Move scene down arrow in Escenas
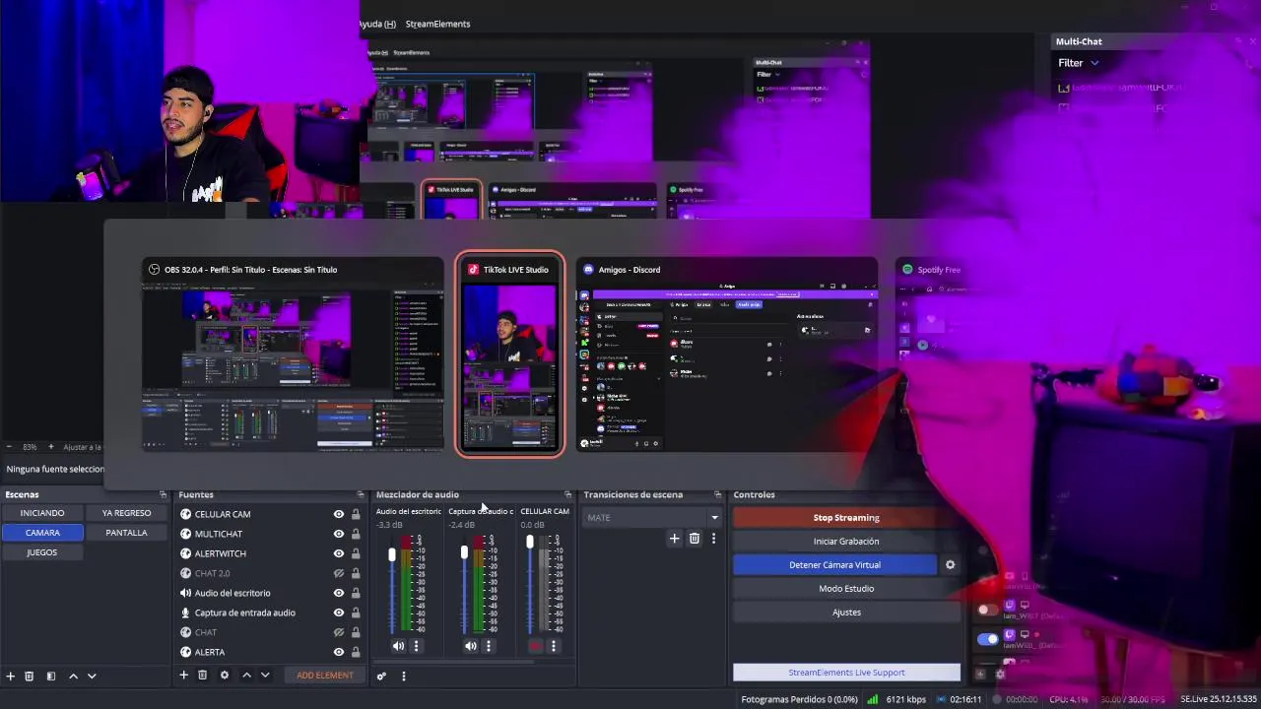The height and width of the screenshot is (709, 1261). click(x=92, y=677)
